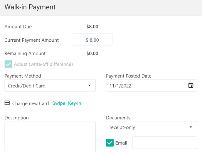Click the Walk-in Payment header title
This screenshot has width=202, height=163.
[30, 7]
